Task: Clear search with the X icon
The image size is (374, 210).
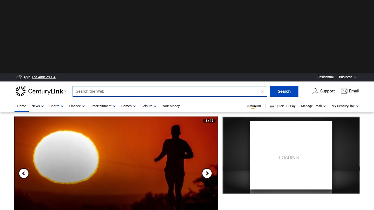Action: (262, 92)
